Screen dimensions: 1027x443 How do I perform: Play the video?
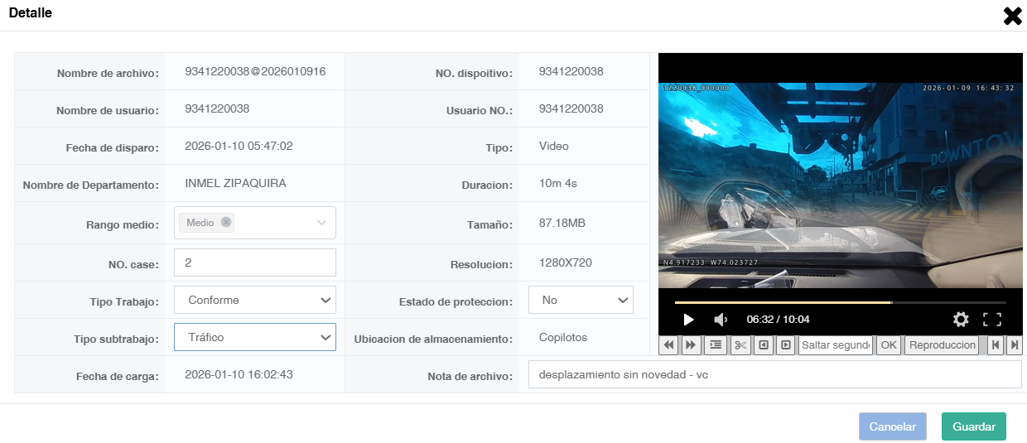[688, 320]
